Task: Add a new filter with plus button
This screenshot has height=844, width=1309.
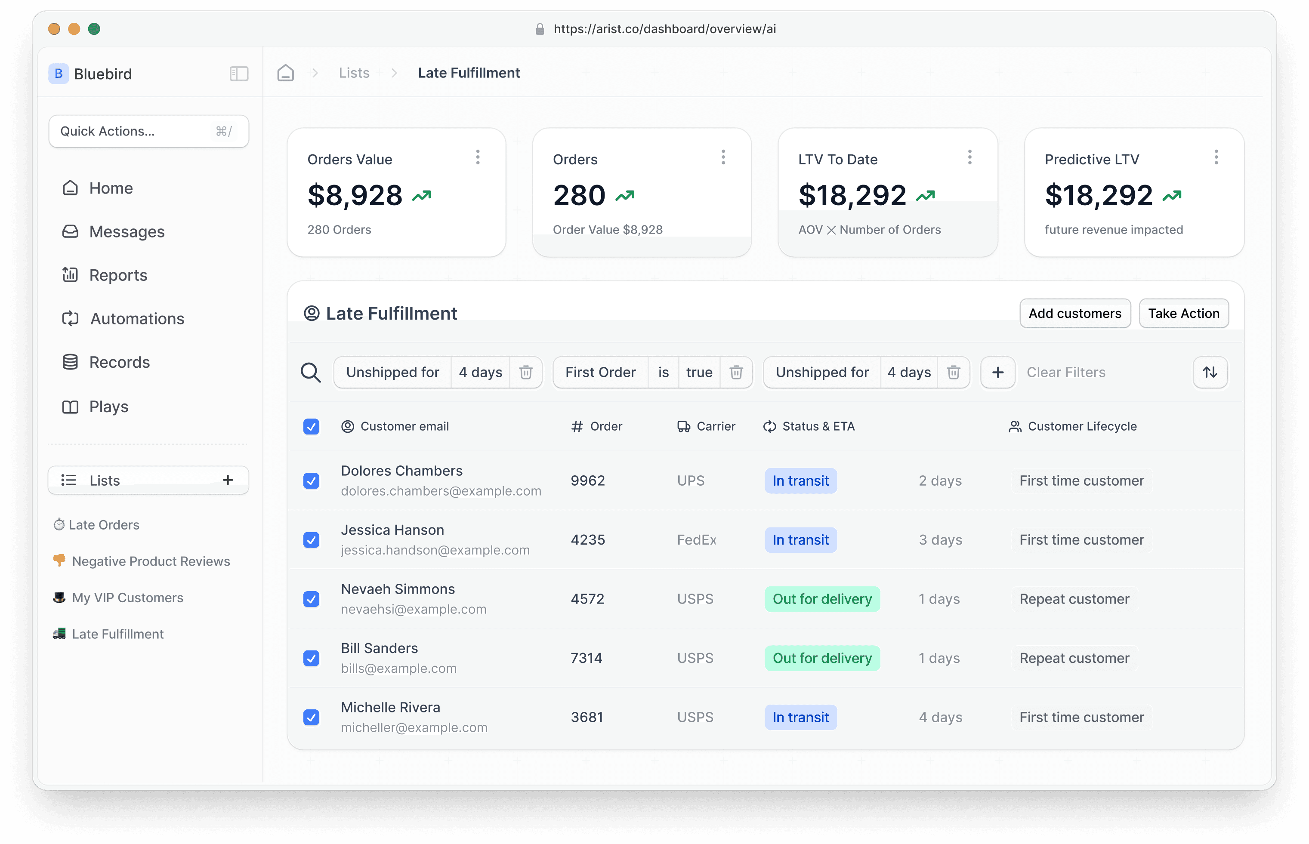Action: (997, 373)
